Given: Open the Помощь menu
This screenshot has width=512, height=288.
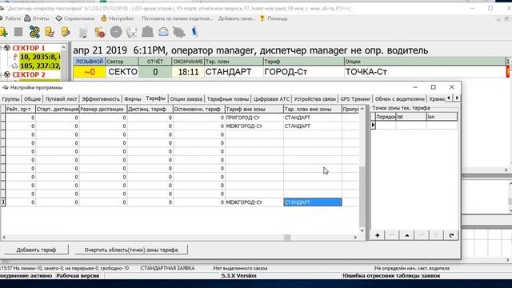Looking at the screenshot, I should (274, 18).
